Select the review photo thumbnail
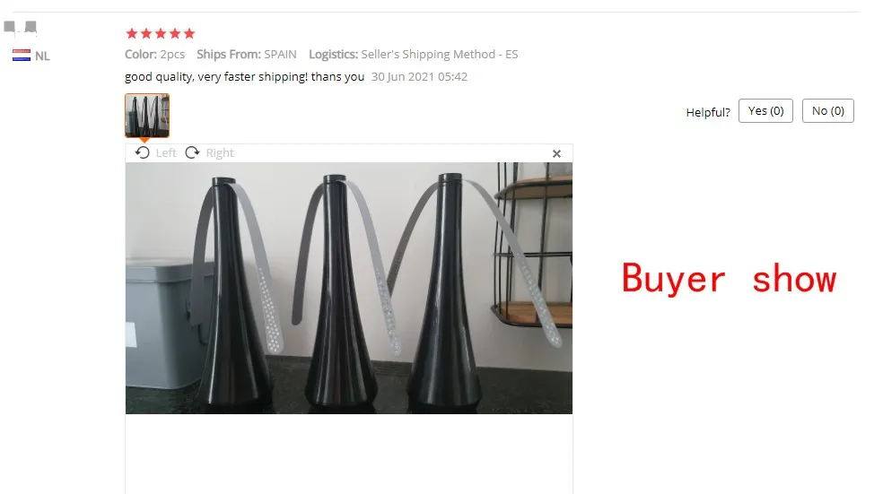The image size is (874, 494). [x=147, y=116]
